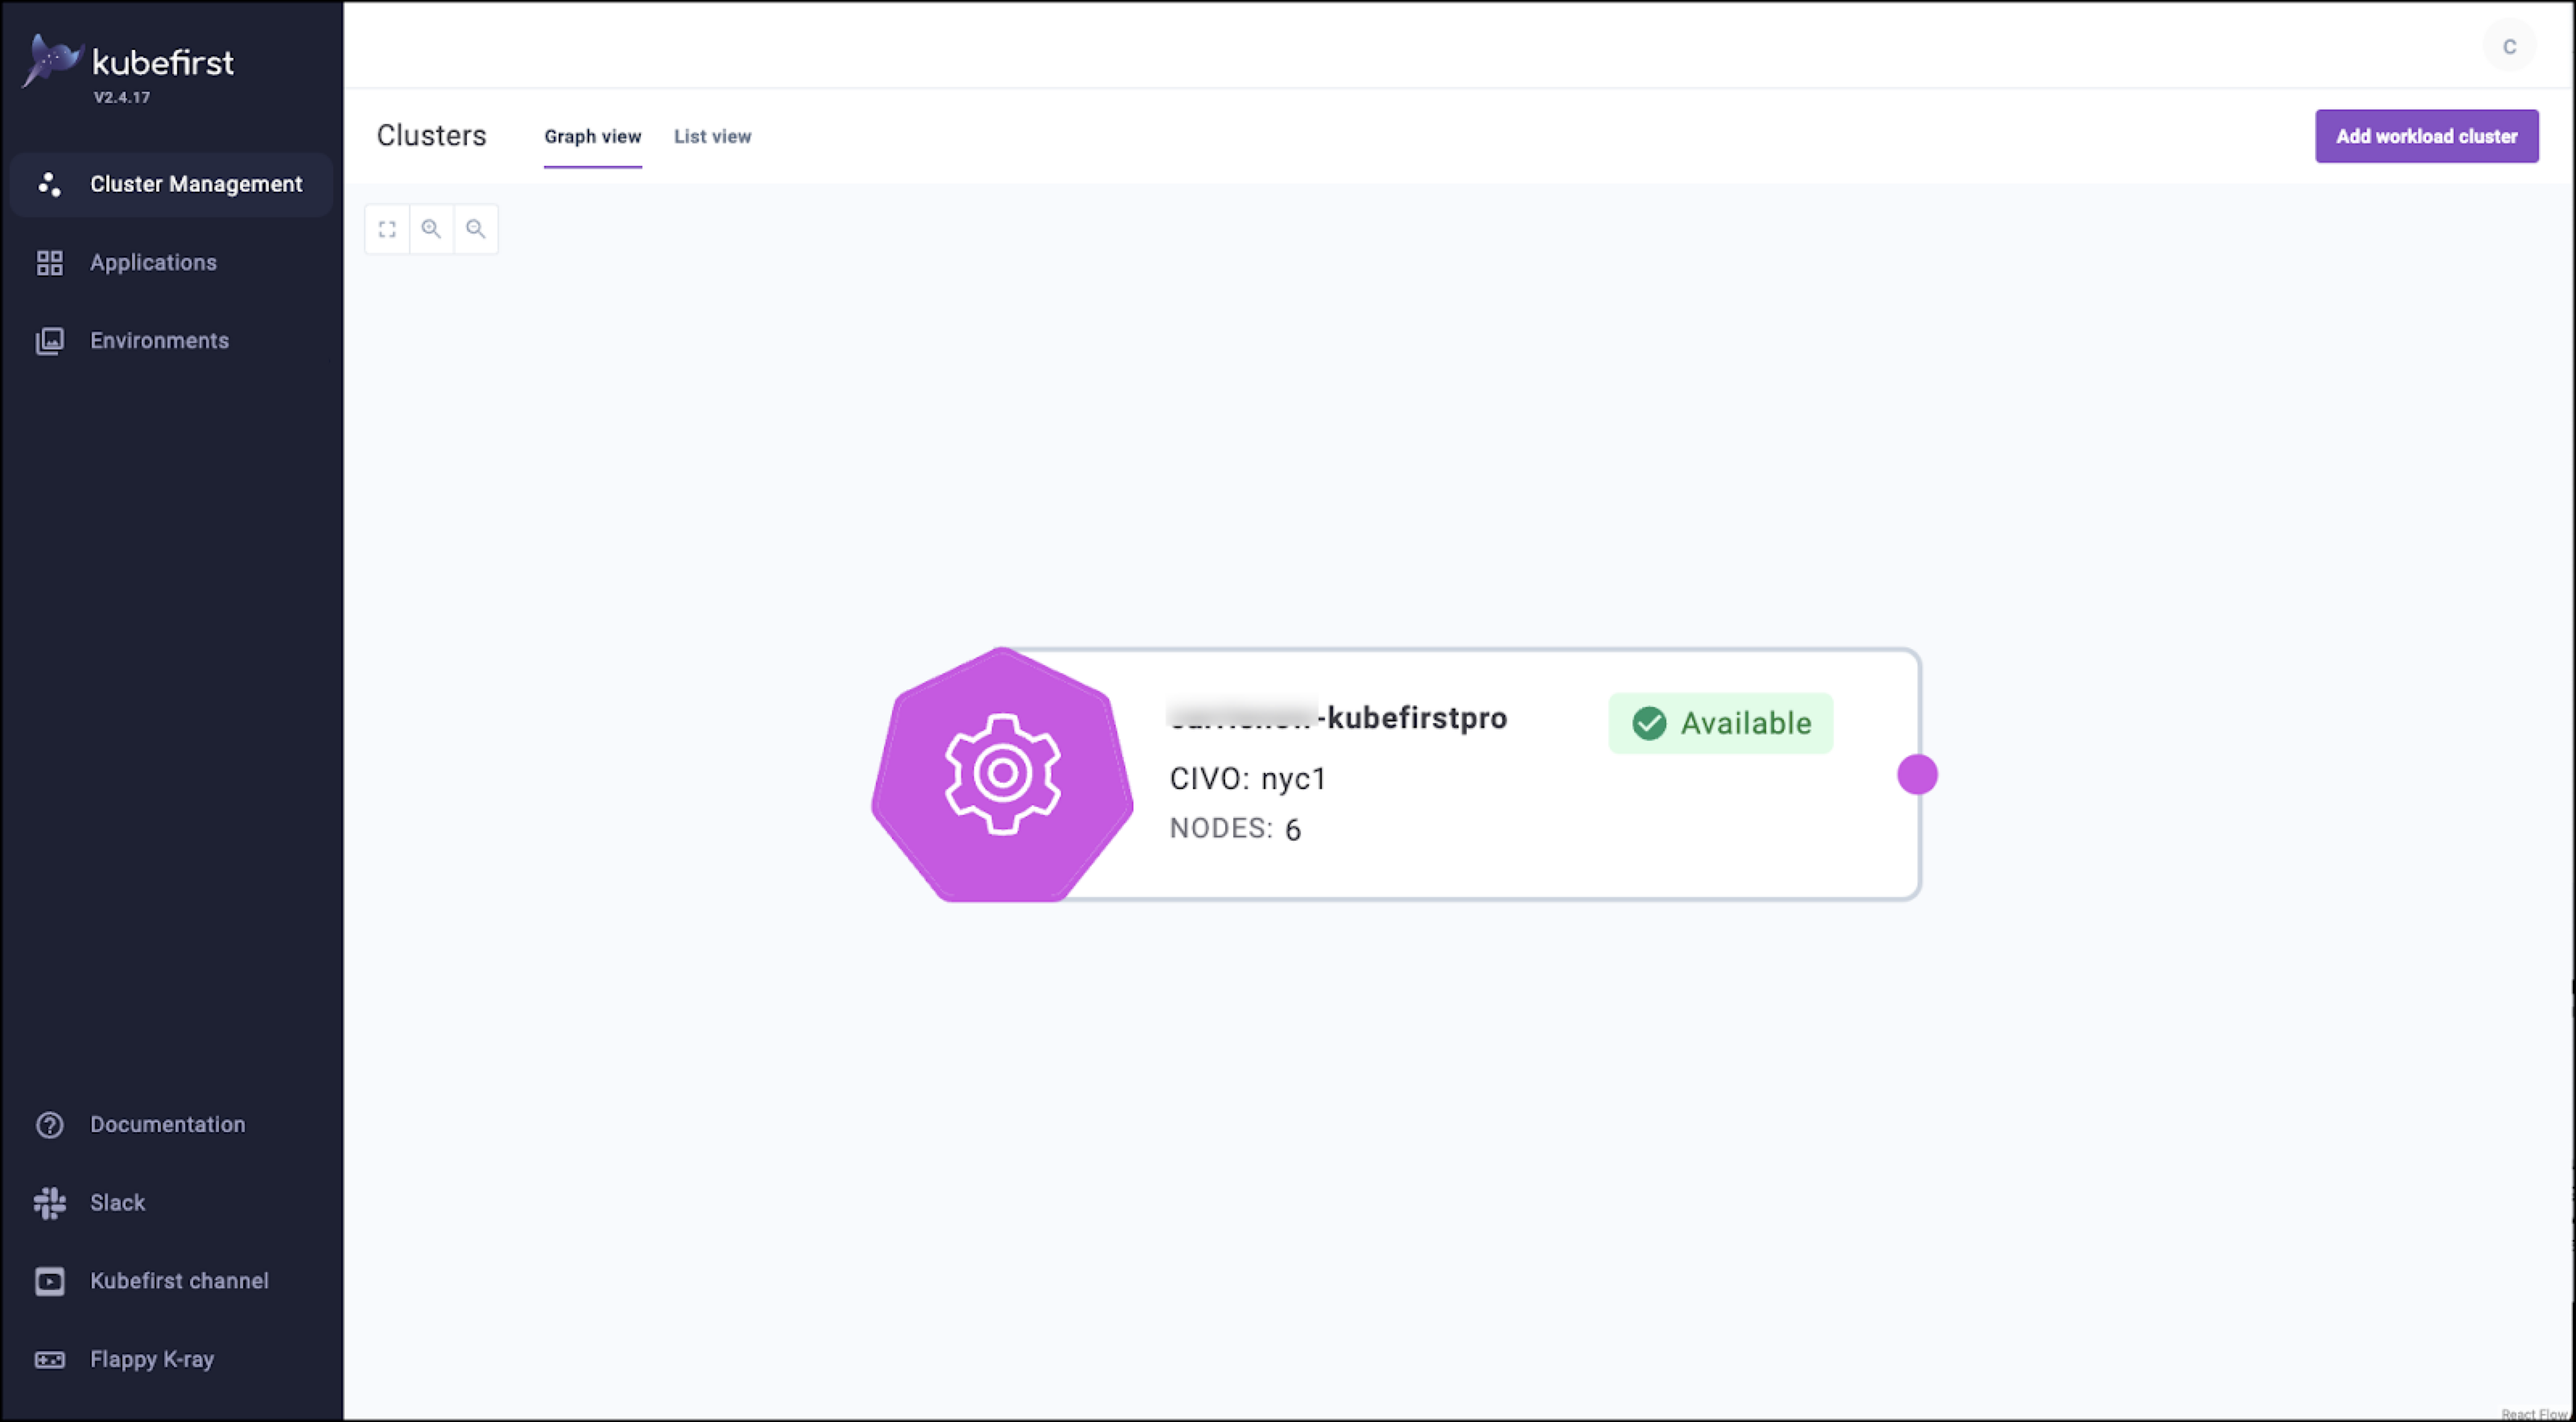This screenshot has width=2576, height=1422.
Task: Click Add workload cluster button
Action: 2425,134
